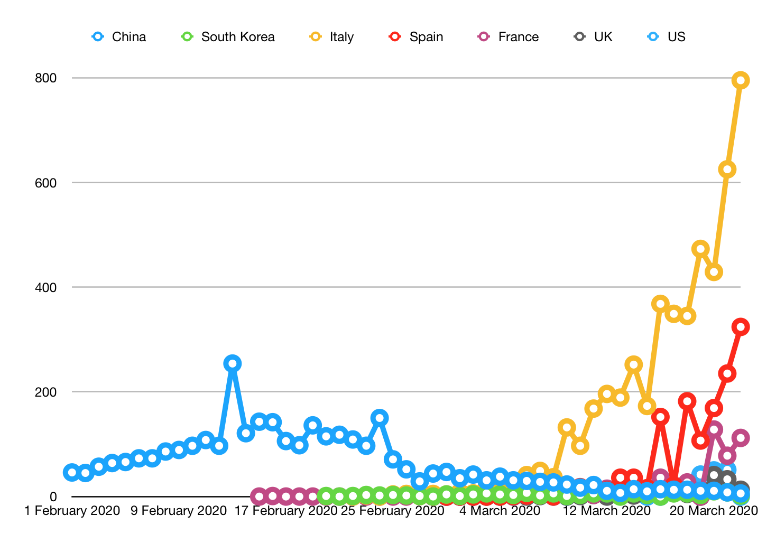
Task: Click Spain's final highest red data point
Action: (741, 327)
